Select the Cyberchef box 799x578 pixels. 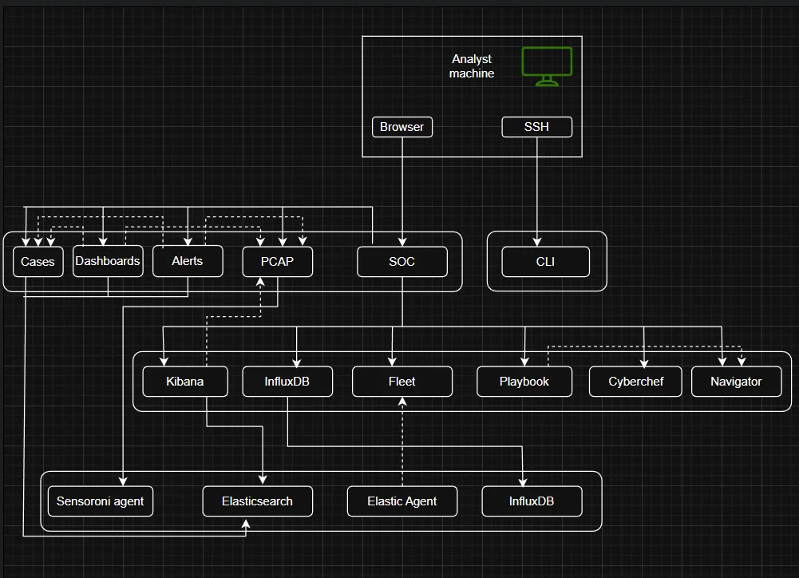coord(635,382)
